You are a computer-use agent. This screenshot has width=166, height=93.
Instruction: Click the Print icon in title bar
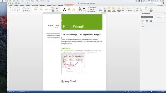click(x=28, y=3)
